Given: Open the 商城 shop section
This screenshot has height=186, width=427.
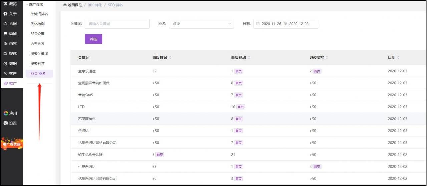Looking at the screenshot, I should coord(10,34).
